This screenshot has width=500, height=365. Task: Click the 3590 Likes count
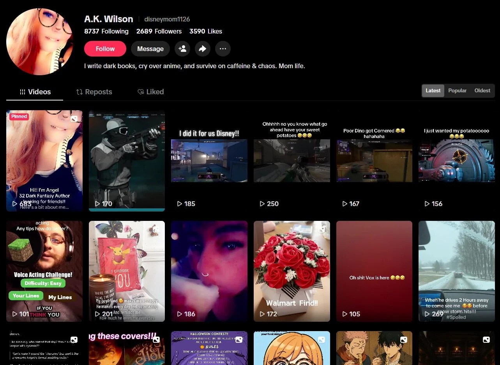click(x=206, y=32)
